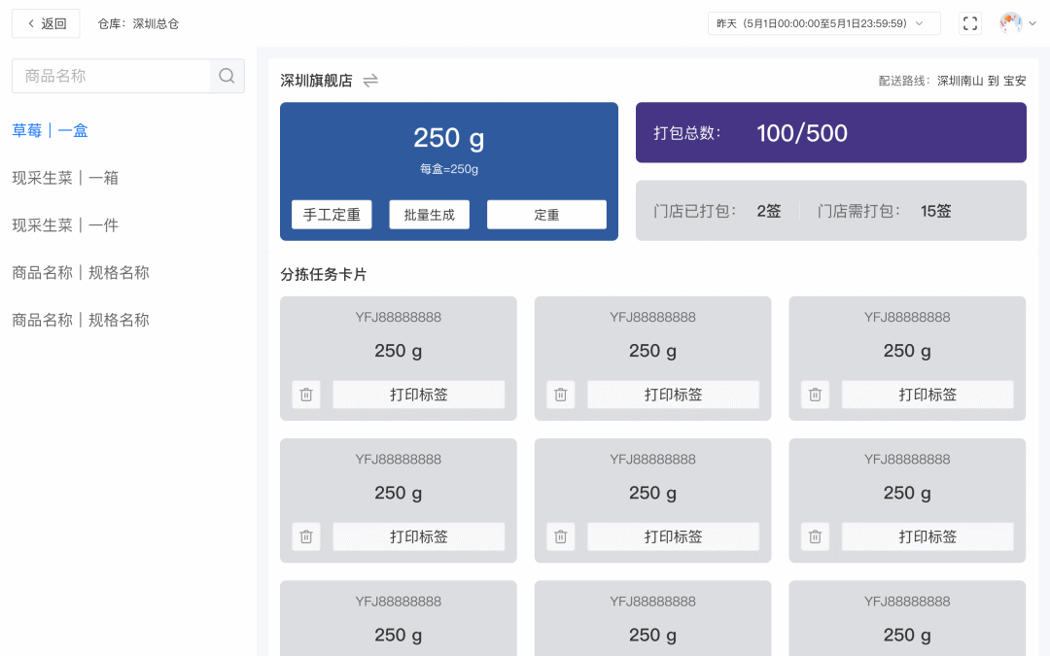
Task: Click the 100/500 packing total
Action: click(801, 133)
